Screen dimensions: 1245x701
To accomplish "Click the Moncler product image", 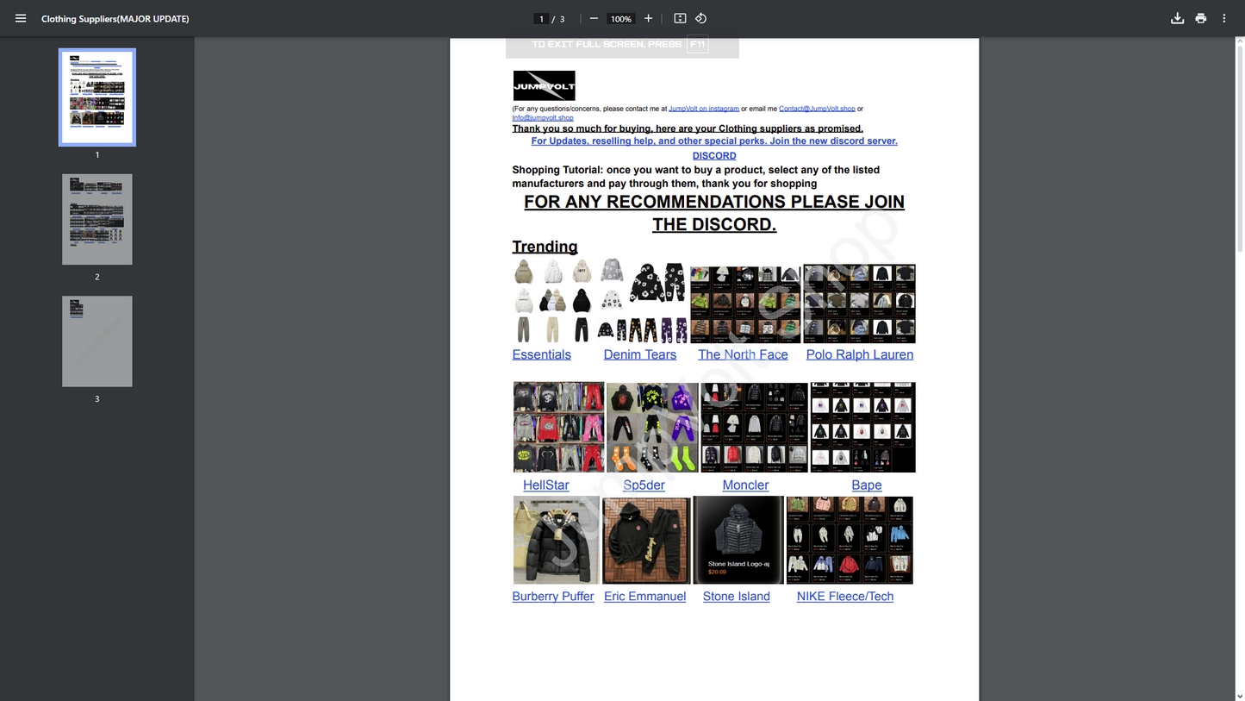I will tap(755, 428).
